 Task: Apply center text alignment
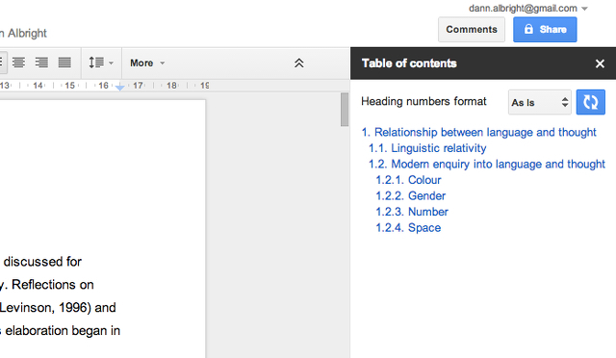click(18, 63)
